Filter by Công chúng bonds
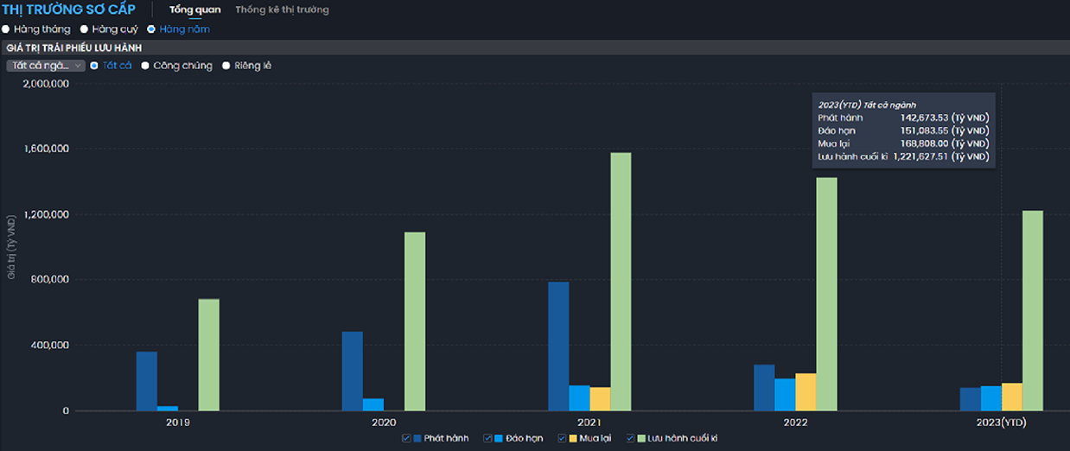 [145, 66]
